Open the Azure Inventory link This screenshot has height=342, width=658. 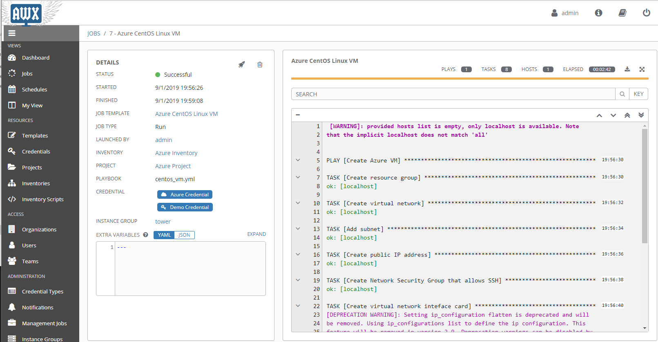(x=176, y=153)
